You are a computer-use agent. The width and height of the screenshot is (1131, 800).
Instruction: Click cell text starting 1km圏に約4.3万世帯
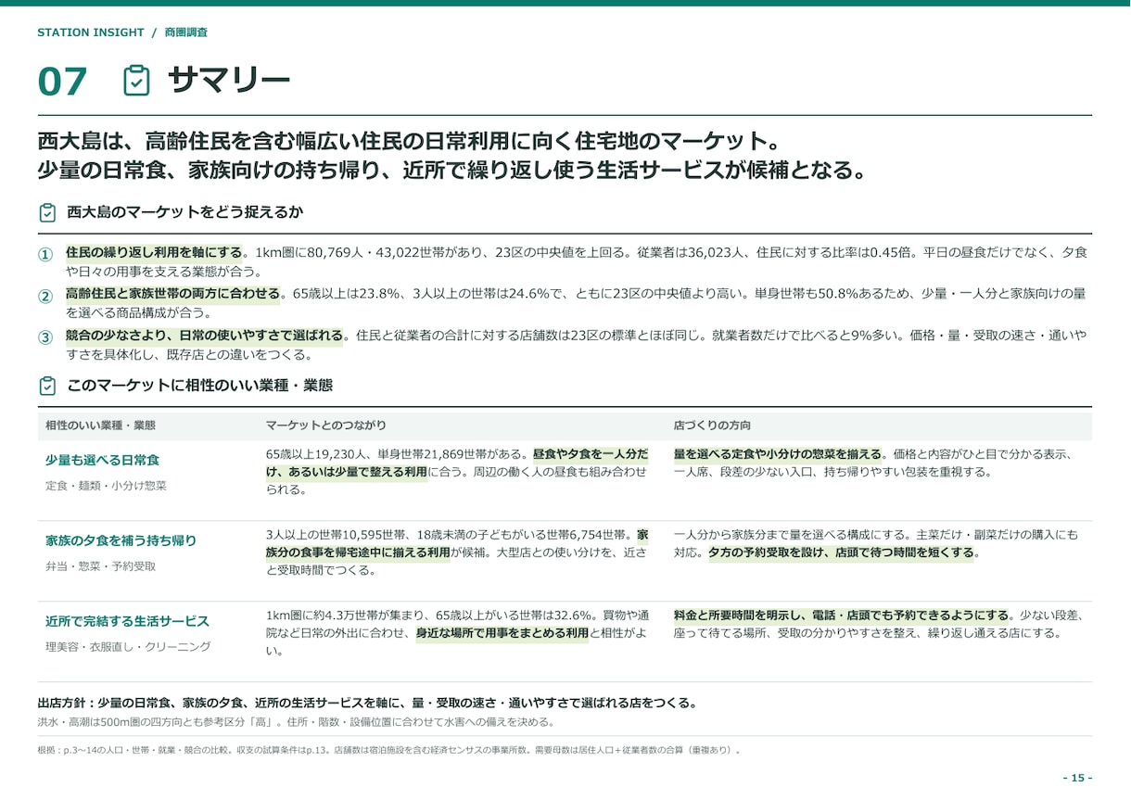click(x=457, y=633)
